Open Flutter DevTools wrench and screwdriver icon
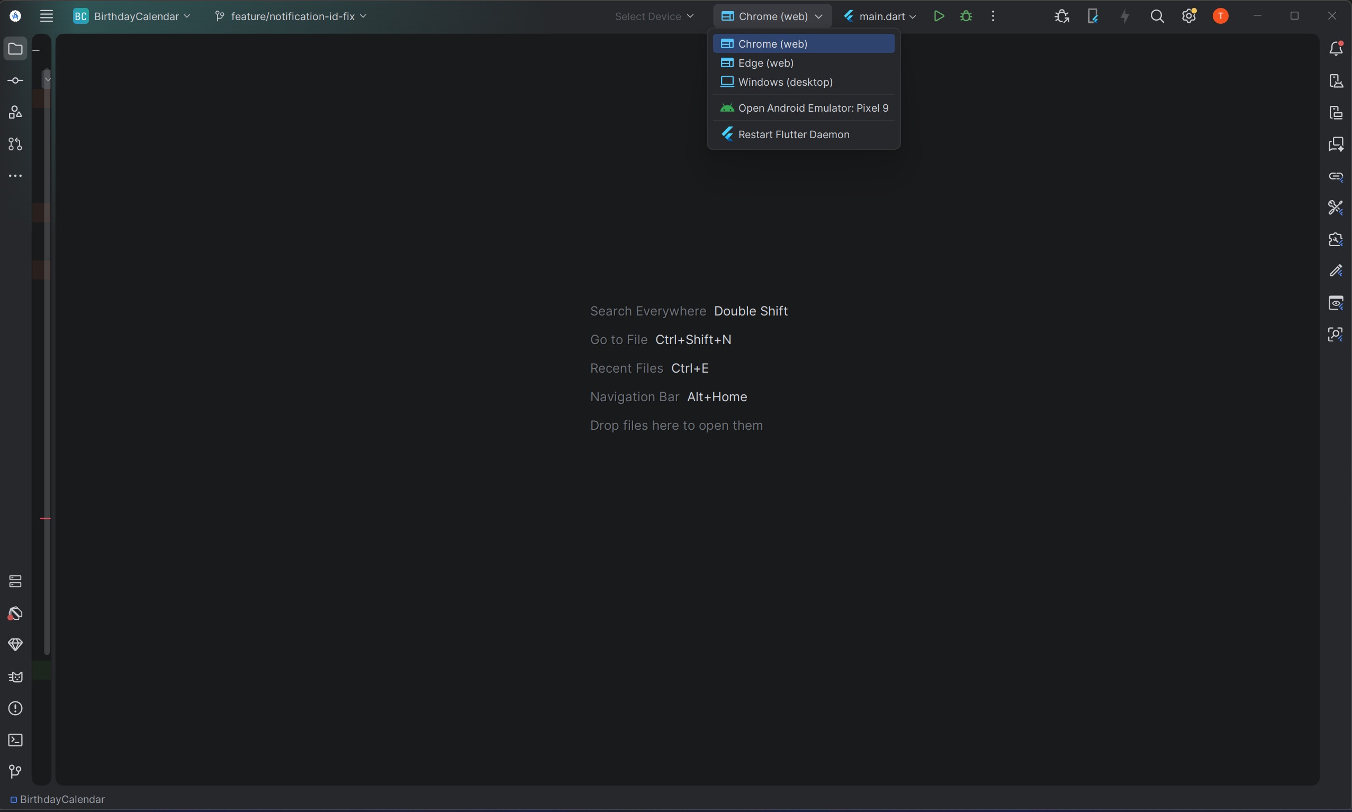Image resolution: width=1352 pixels, height=812 pixels. point(1336,208)
